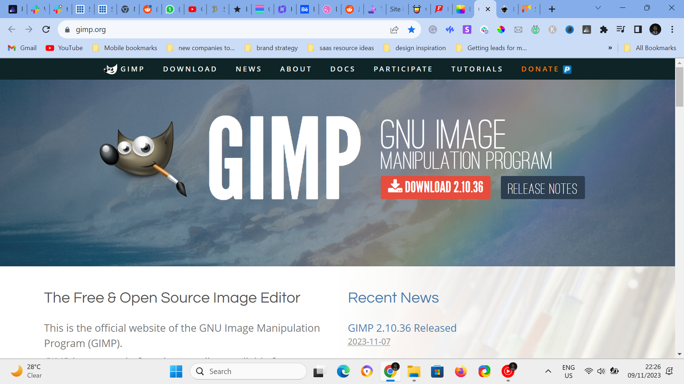Click the Windows taskbar Search field
684x384 pixels.
point(249,371)
